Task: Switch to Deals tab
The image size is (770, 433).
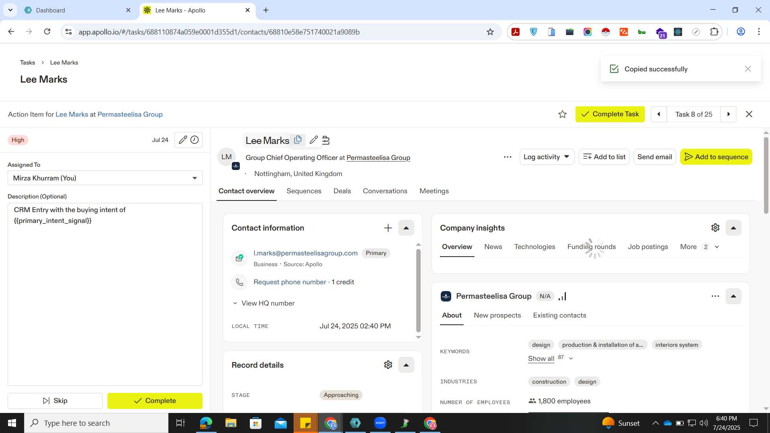Action: click(x=342, y=191)
